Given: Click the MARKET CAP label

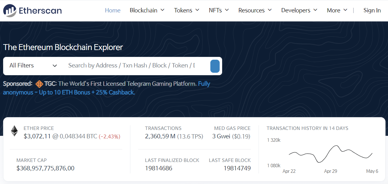Looking at the screenshot, I should pyautogui.click(x=31, y=160).
